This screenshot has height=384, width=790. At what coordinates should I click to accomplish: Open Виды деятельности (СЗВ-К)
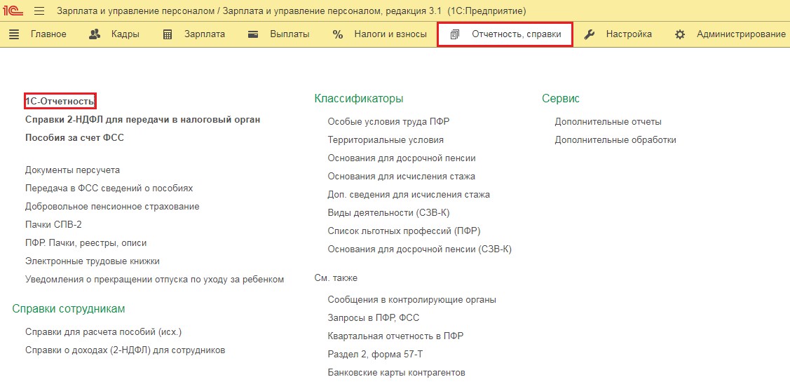pos(388,212)
